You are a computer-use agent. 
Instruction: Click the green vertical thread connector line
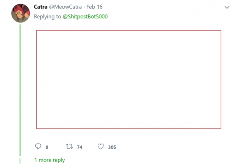pyautogui.click(x=20, y=90)
